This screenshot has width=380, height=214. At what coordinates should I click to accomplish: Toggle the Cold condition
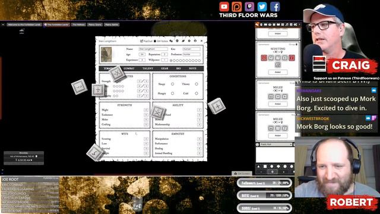pos(197,93)
